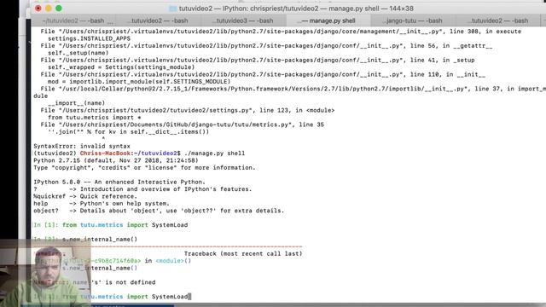This screenshot has width=546, height=307.
Task: Switch to the tutuvideo3 -bash tab
Action: coord(244,20)
